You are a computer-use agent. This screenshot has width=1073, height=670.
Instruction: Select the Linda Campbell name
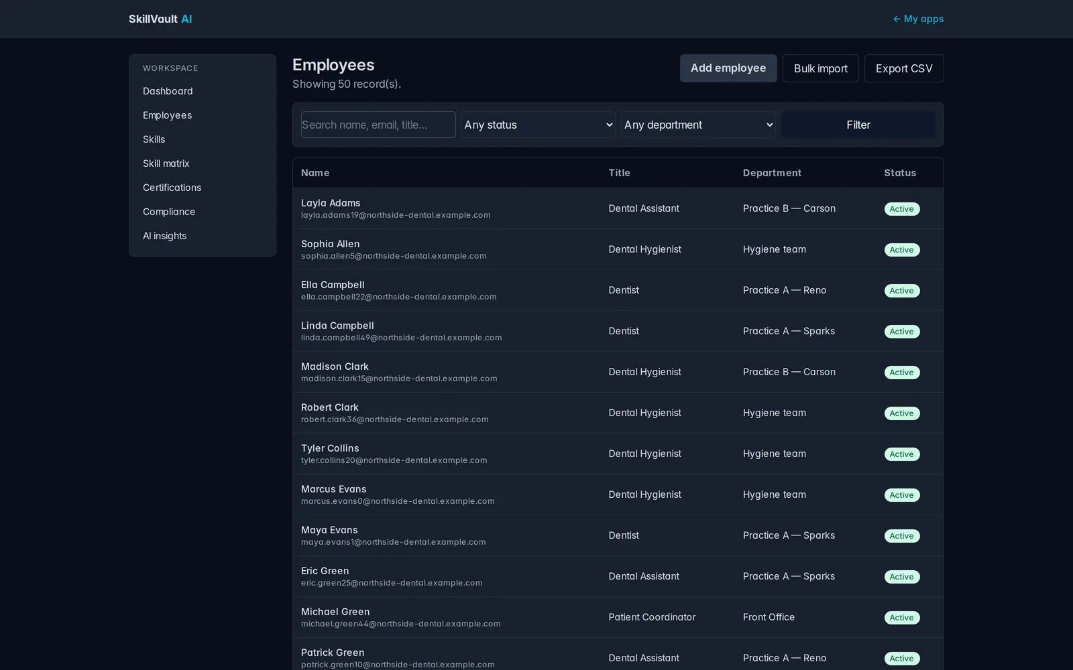337,326
